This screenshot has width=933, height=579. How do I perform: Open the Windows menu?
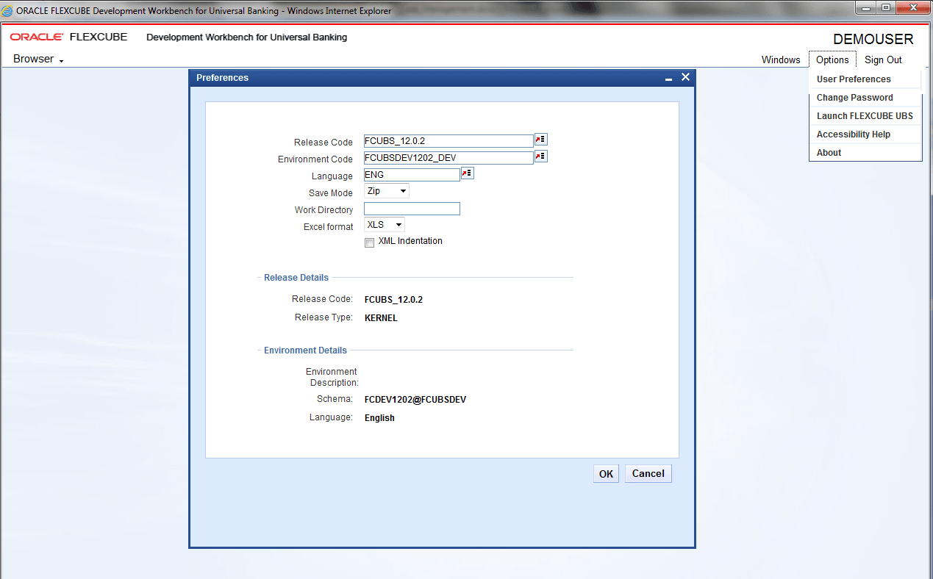(x=781, y=60)
